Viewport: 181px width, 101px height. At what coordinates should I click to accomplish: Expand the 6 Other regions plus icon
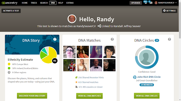(9, 72)
